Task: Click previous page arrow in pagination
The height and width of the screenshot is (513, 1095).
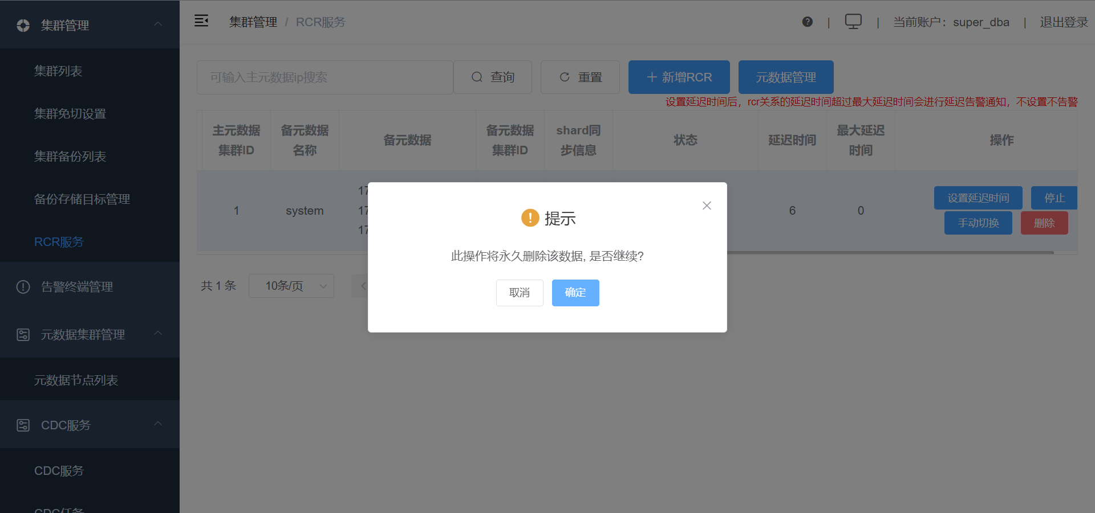Action: [x=360, y=286]
